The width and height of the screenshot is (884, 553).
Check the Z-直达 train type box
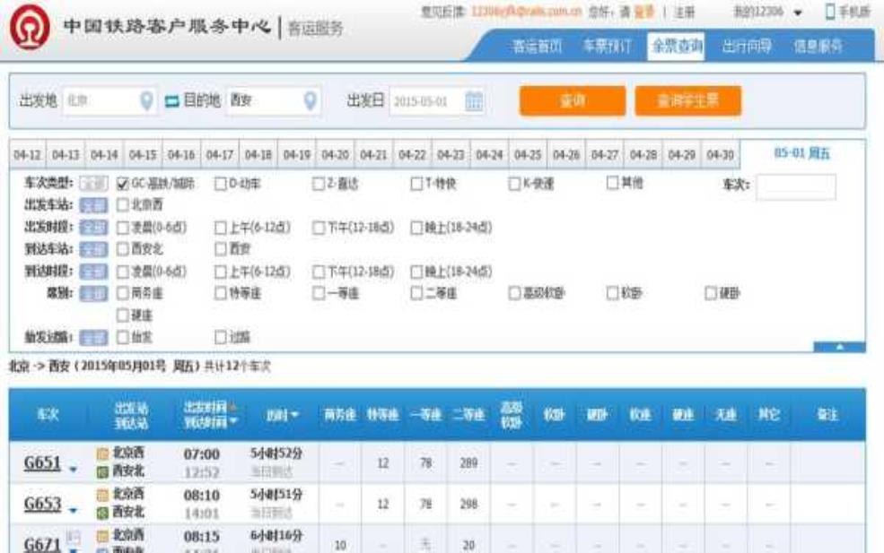click(319, 184)
